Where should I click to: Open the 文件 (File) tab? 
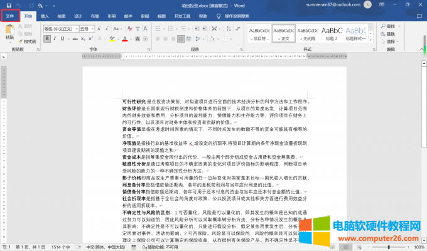(x=10, y=16)
